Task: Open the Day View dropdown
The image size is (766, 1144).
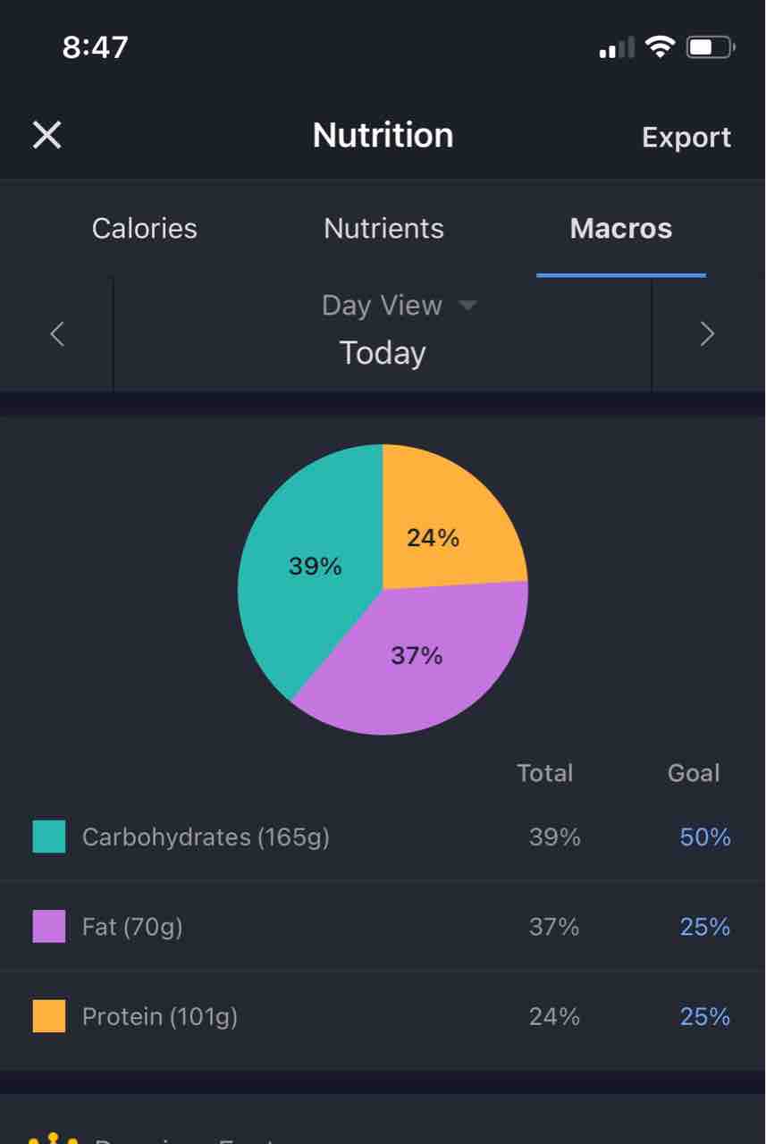Action: (x=399, y=306)
